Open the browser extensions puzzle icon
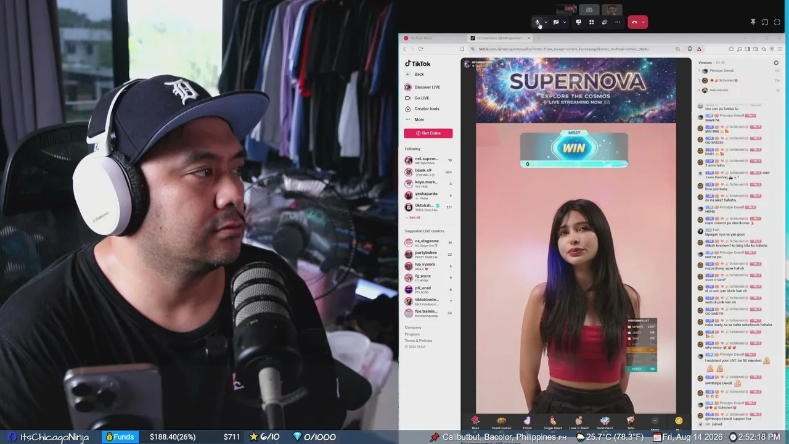 click(731, 49)
